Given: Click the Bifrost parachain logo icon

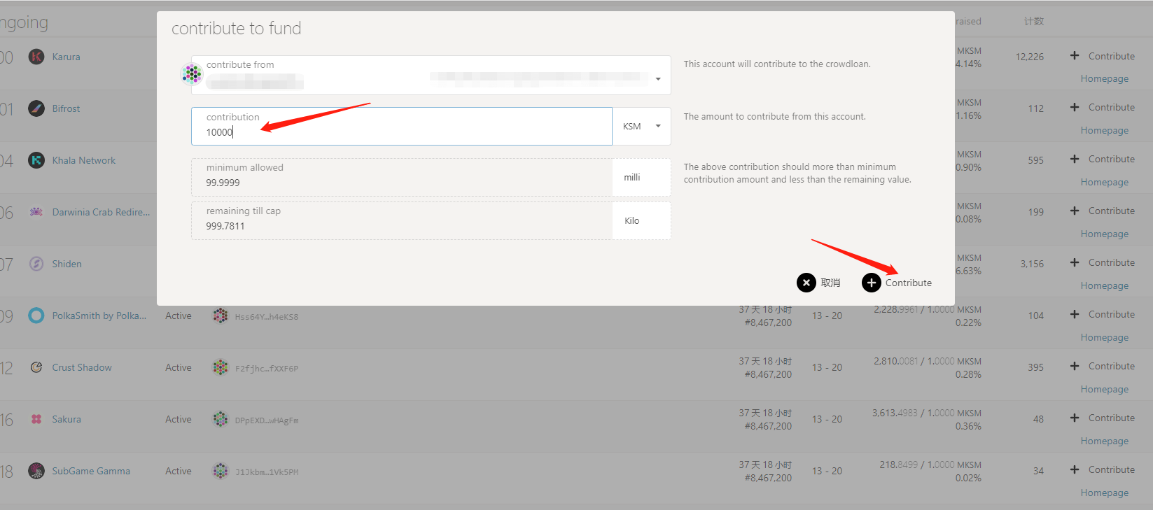Looking at the screenshot, I should click(x=36, y=108).
